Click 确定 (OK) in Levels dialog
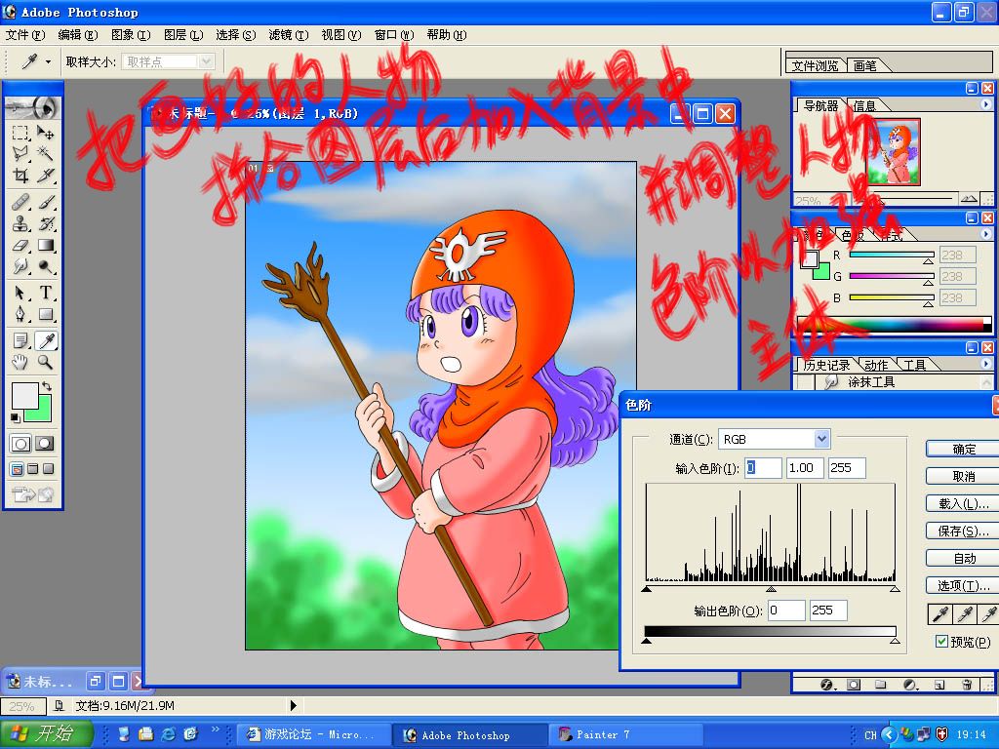This screenshot has height=749, width=999. point(963,449)
